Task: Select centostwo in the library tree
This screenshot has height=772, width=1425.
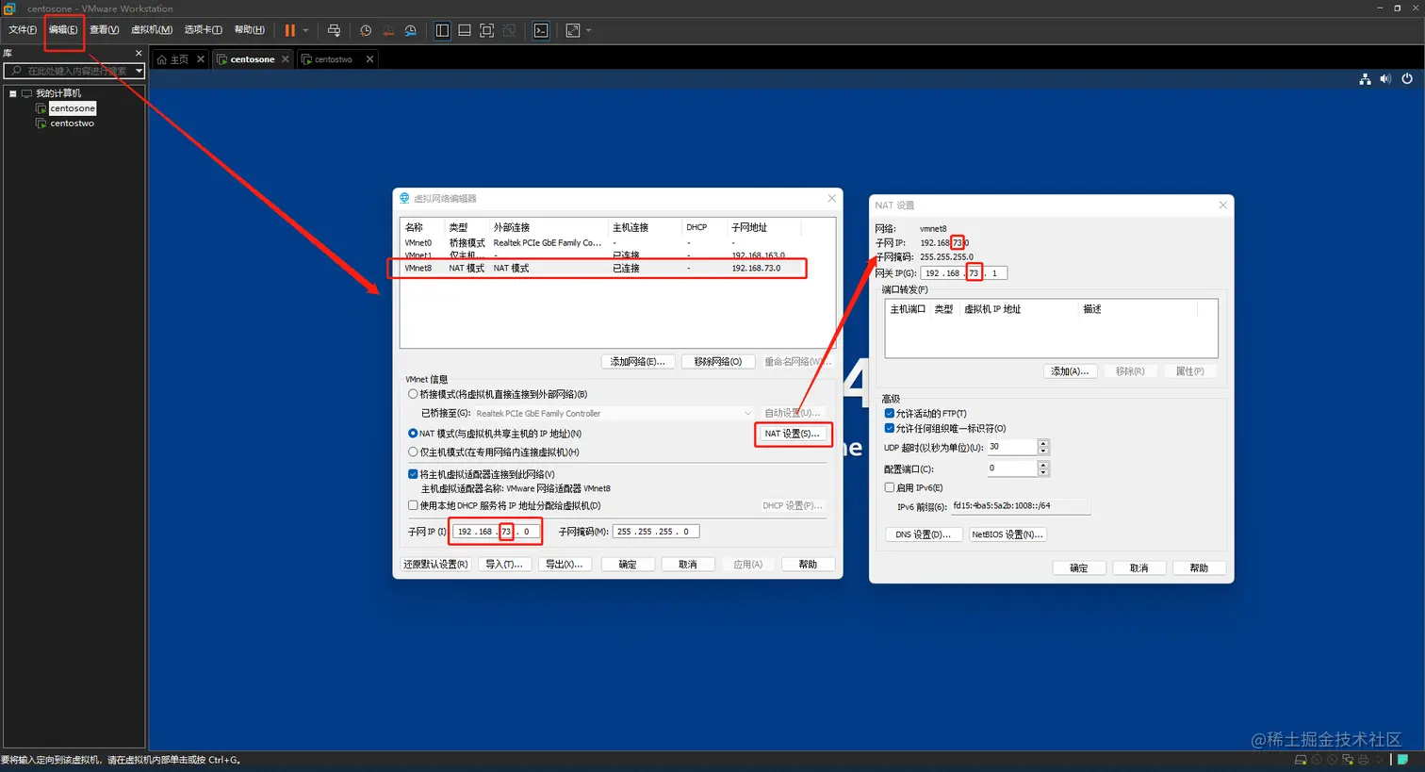Action: pos(72,123)
